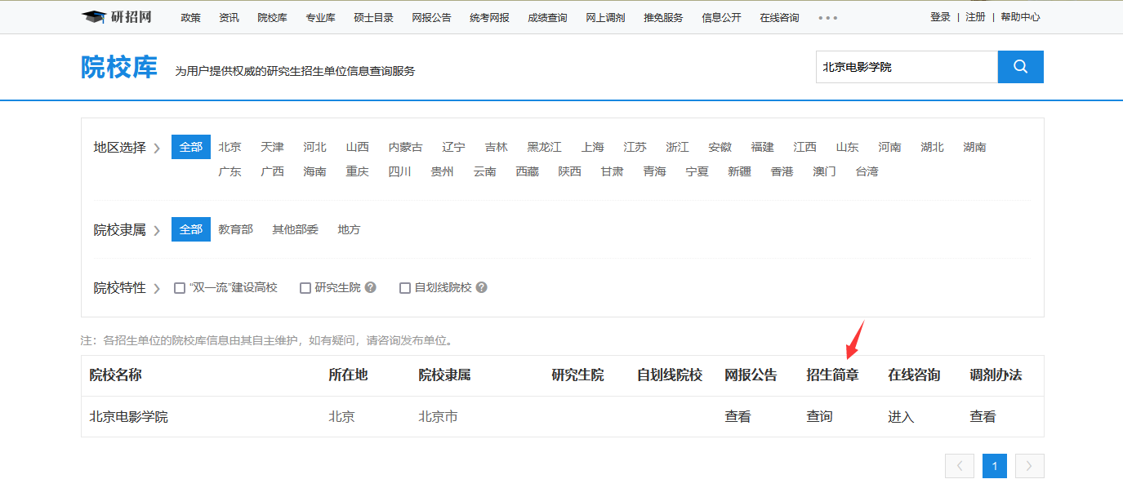
Task: Open the 资讯 nav item
Action: (x=230, y=17)
